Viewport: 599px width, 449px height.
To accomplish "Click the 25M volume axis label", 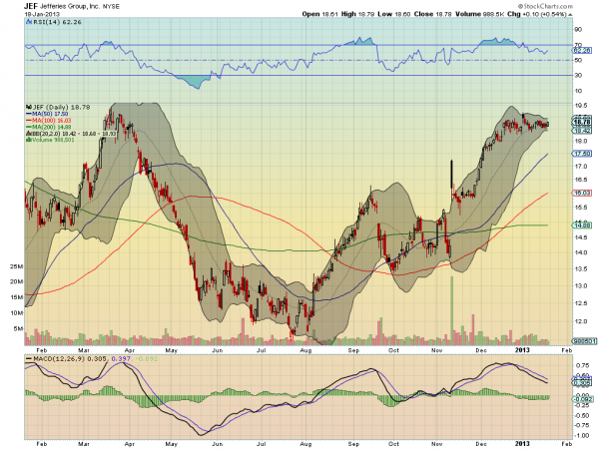I will click(17, 266).
